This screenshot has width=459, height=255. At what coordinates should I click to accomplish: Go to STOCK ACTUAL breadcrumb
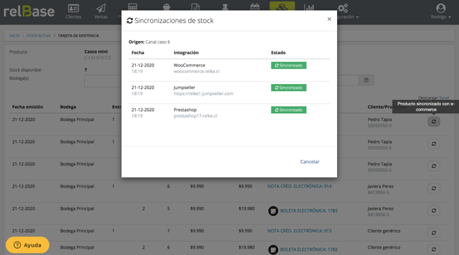pos(38,35)
